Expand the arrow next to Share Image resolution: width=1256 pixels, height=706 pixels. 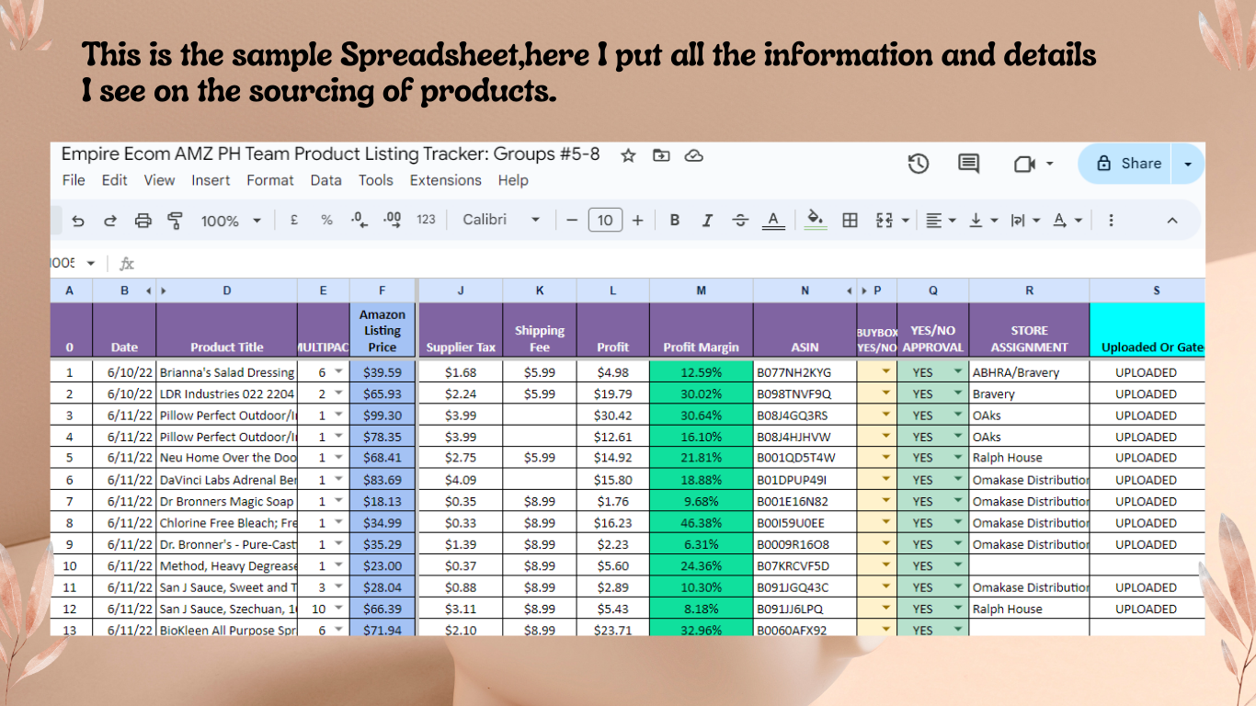(1188, 165)
